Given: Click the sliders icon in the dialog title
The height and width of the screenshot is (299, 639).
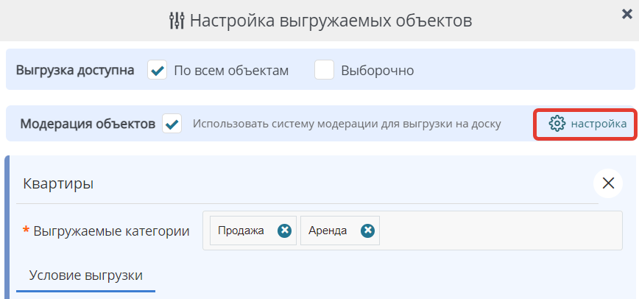Looking at the screenshot, I should point(177,20).
